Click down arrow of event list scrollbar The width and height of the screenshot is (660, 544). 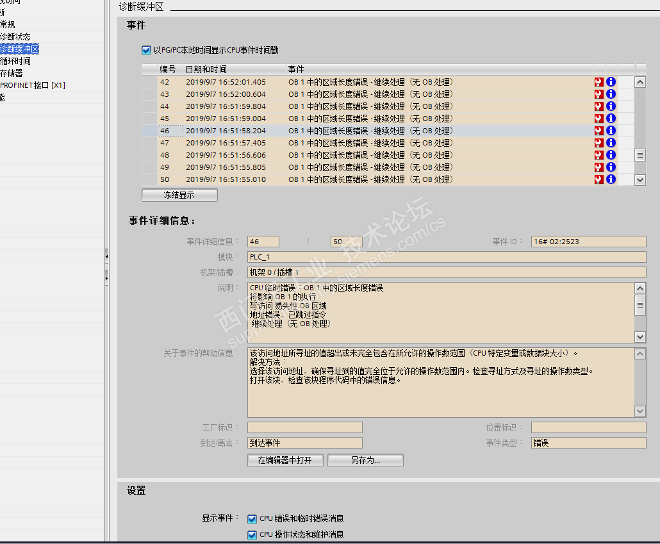pyautogui.click(x=640, y=180)
